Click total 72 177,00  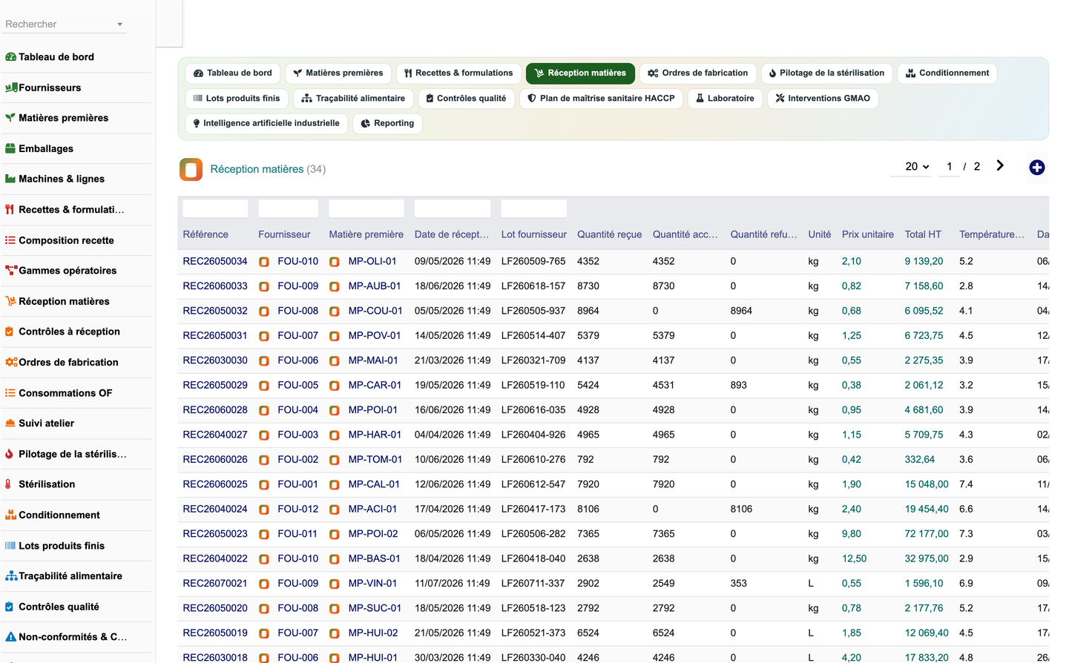click(x=927, y=535)
